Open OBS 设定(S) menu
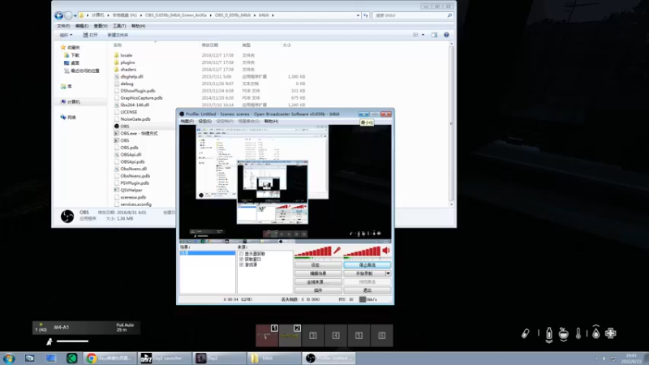The width and height of the screenshot is (649, 365). pyautogui.click(x=205, y=121)
